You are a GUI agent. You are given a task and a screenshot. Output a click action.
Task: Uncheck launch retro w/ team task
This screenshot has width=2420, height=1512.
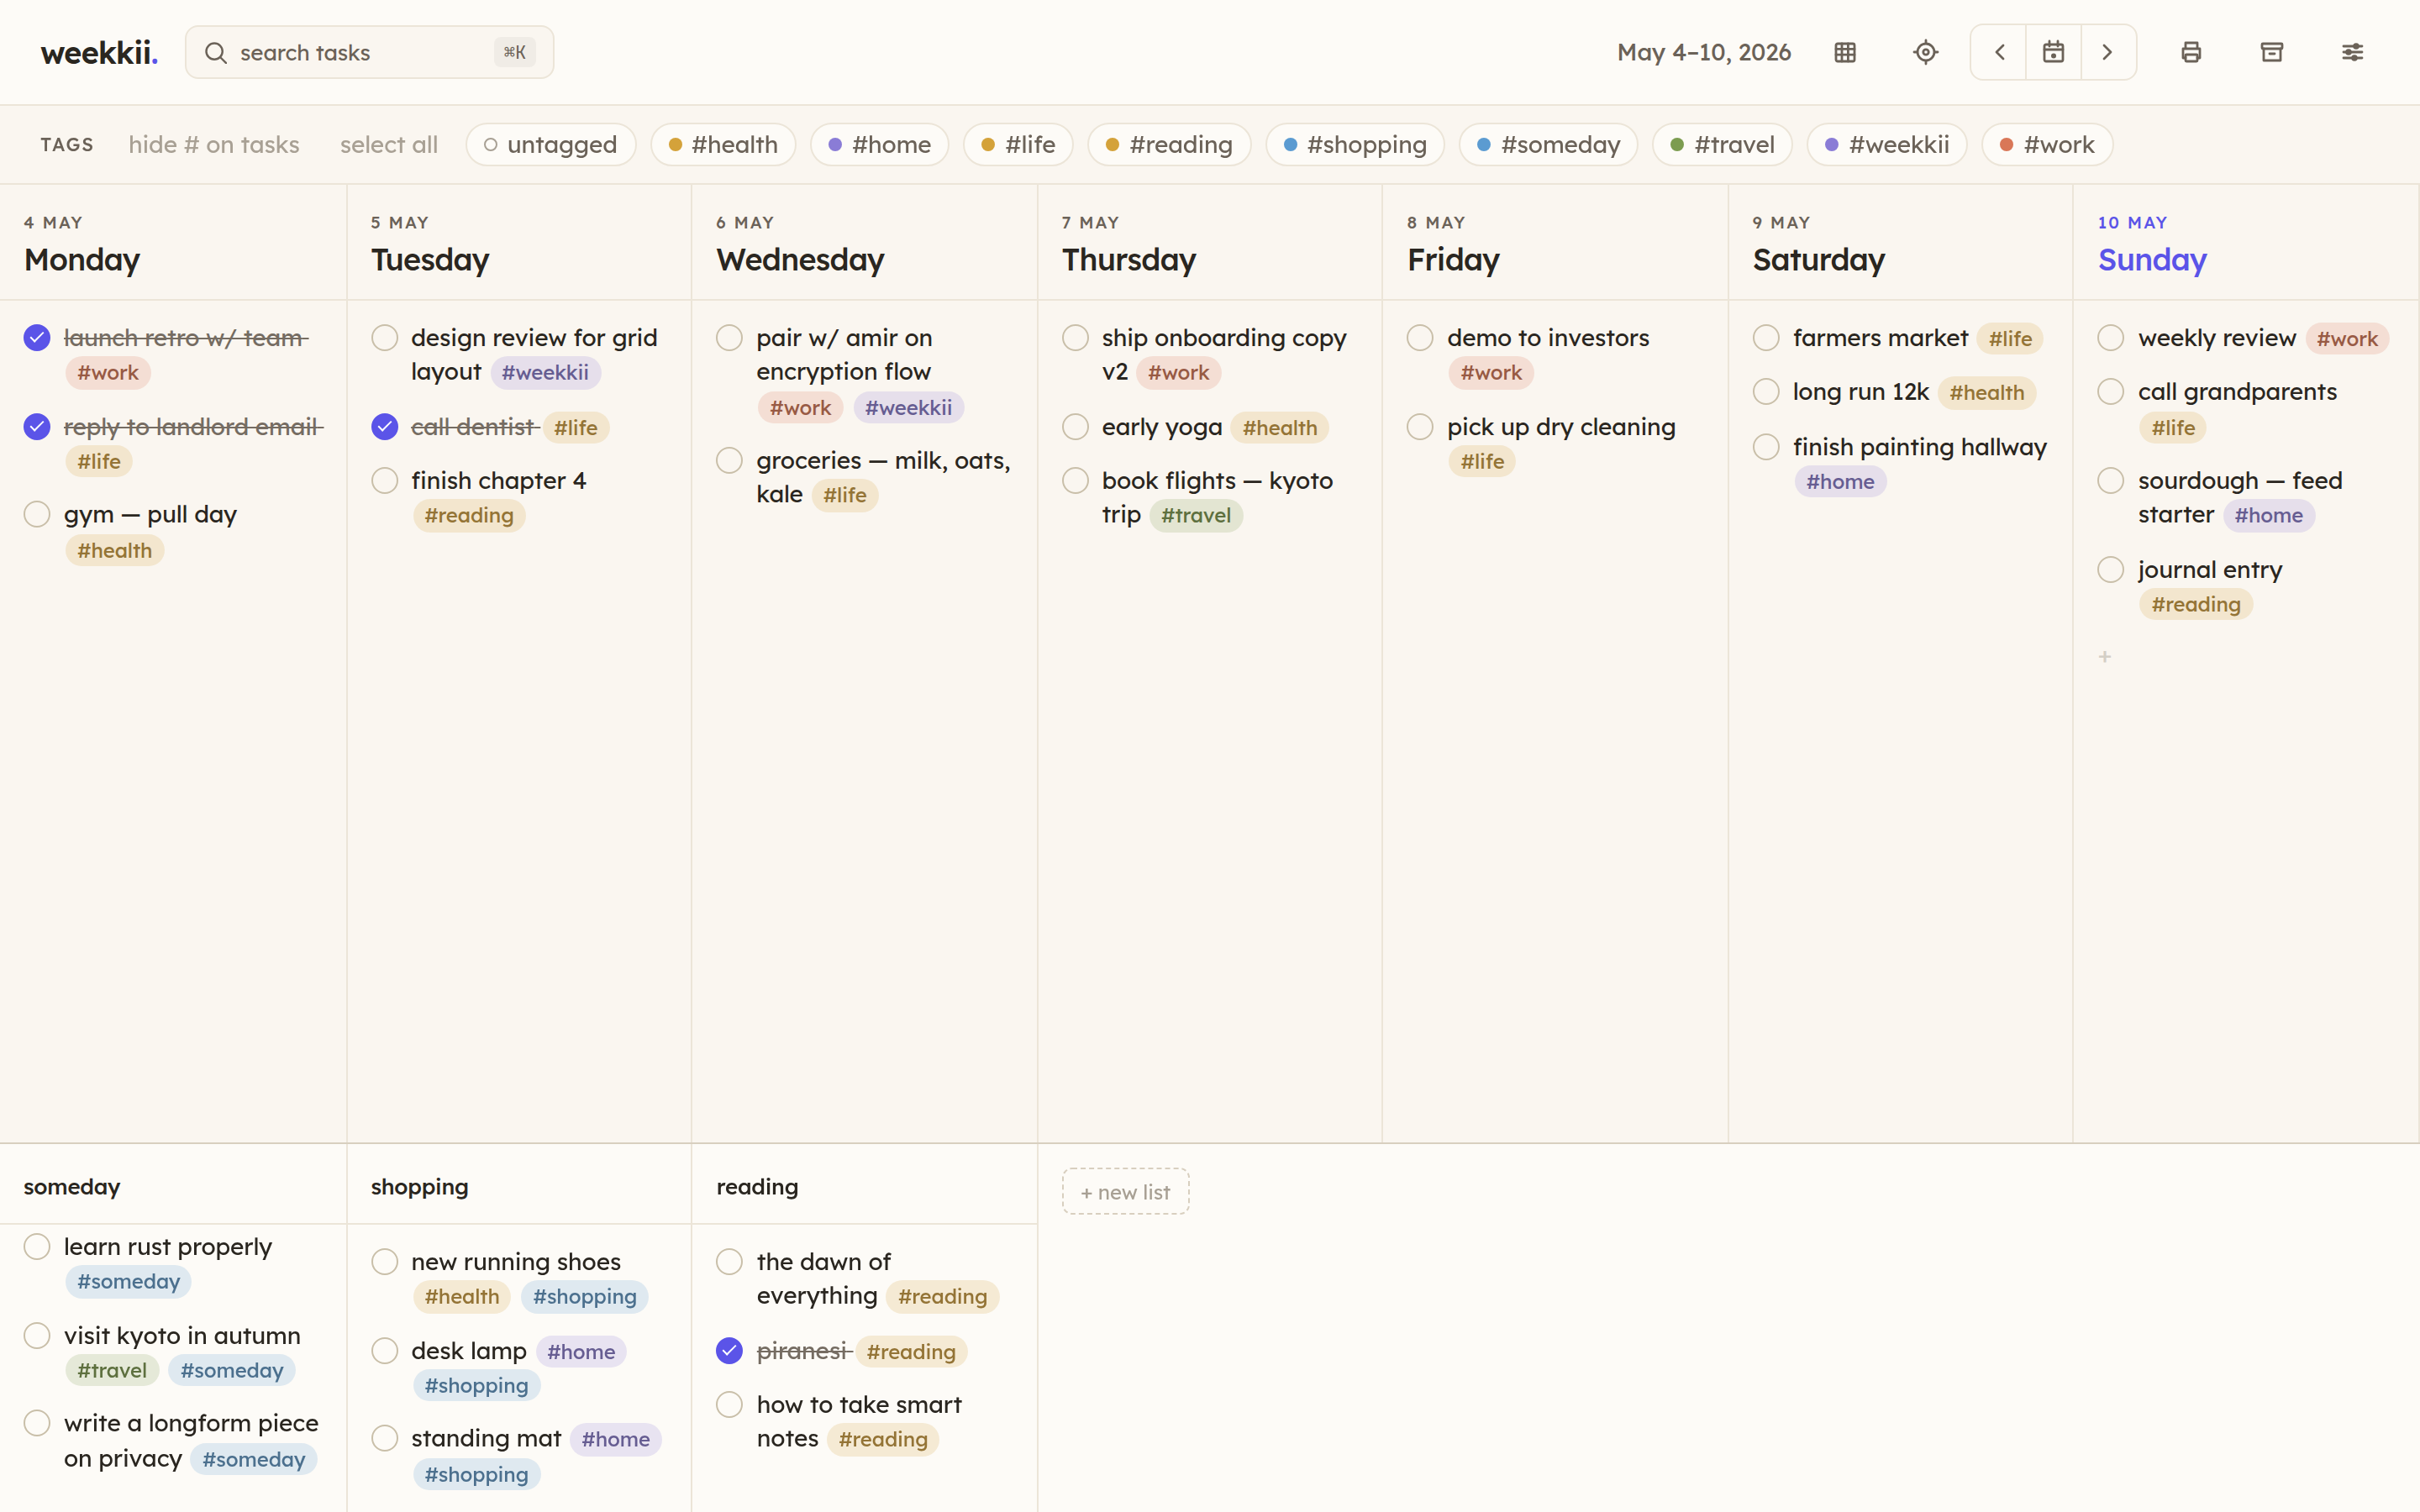(37, 338)
